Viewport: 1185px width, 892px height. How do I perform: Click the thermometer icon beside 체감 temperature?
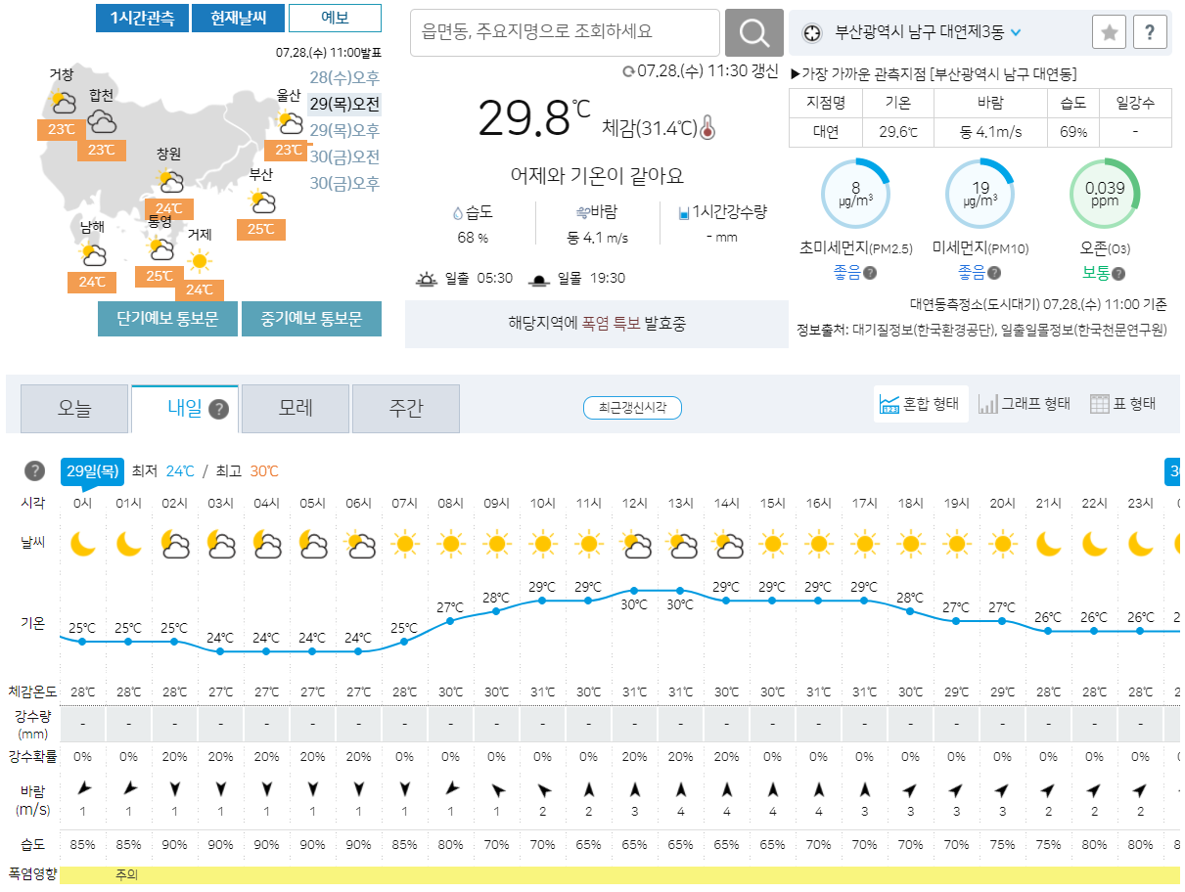point(708,128)
